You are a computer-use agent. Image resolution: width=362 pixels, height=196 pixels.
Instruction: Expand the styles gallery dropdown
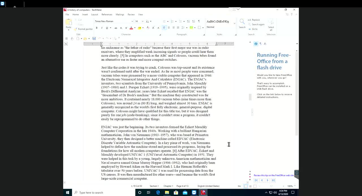pos(234,23)
